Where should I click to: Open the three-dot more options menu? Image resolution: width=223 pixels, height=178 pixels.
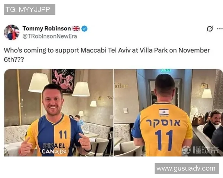[x=220, y=29]
